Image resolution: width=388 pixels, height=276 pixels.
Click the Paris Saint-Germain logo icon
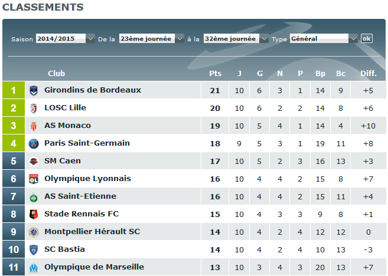(34, 143)
